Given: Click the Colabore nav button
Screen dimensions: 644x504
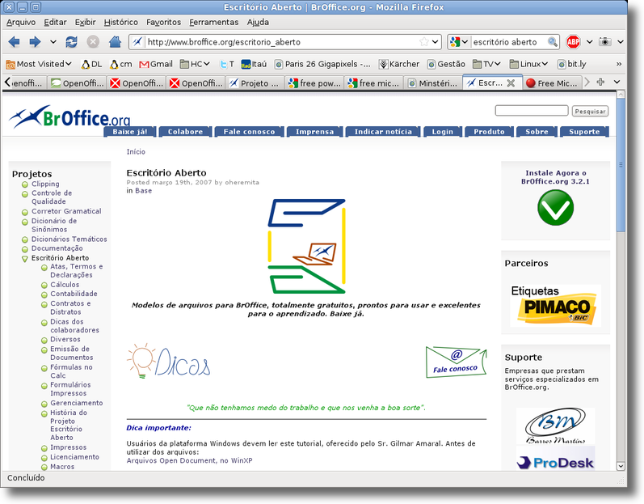Looking at the screenshot, I should [x=185, y=132].
